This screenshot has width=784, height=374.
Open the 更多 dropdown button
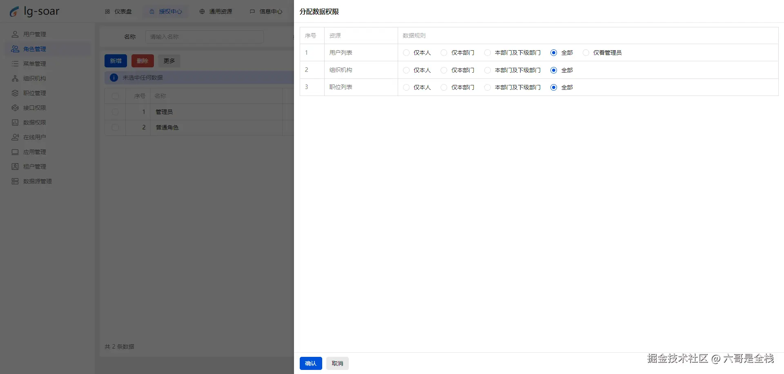(169, 61)
